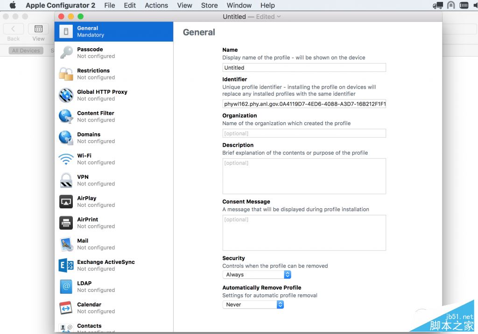Click the battery-like menu bar icon

(x=464, y=5)
